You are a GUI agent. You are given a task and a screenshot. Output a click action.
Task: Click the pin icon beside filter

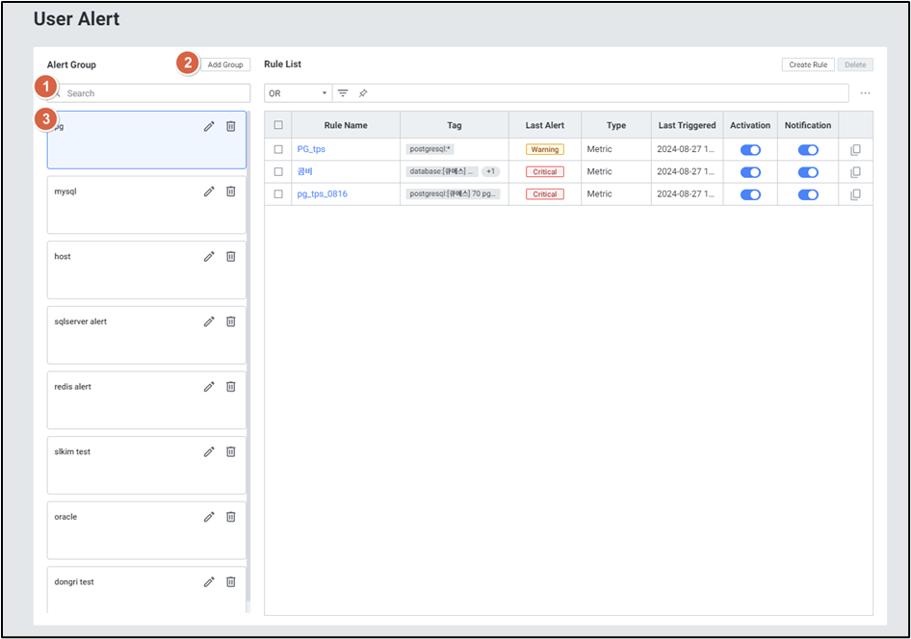tap(363, 93)
